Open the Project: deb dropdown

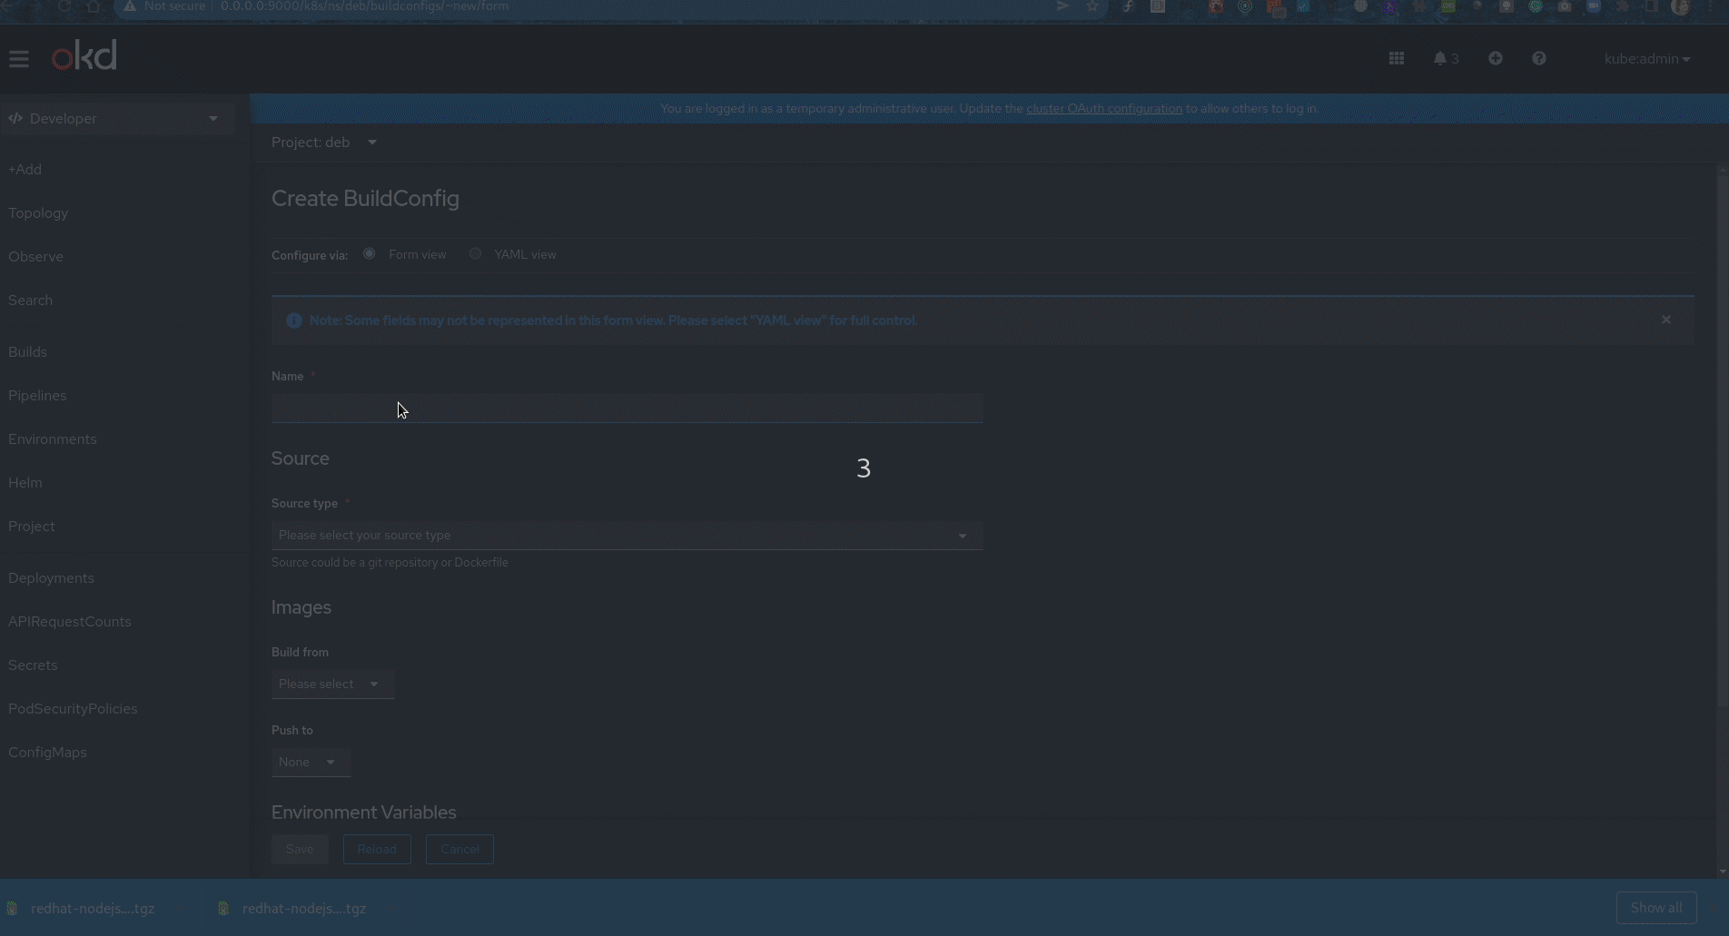pyautogui.click(x=324, y=142)
